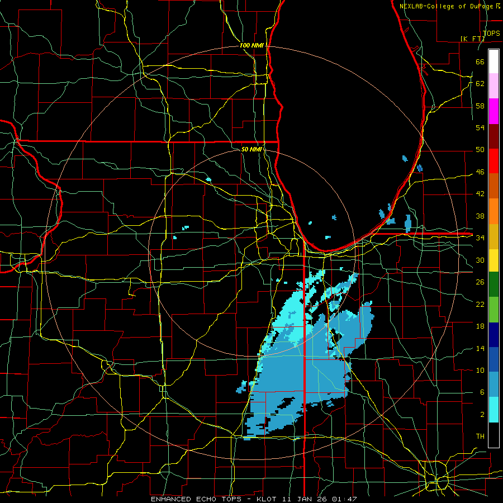
Task: Click the 22 legend label
Action: tap(480, 304)
